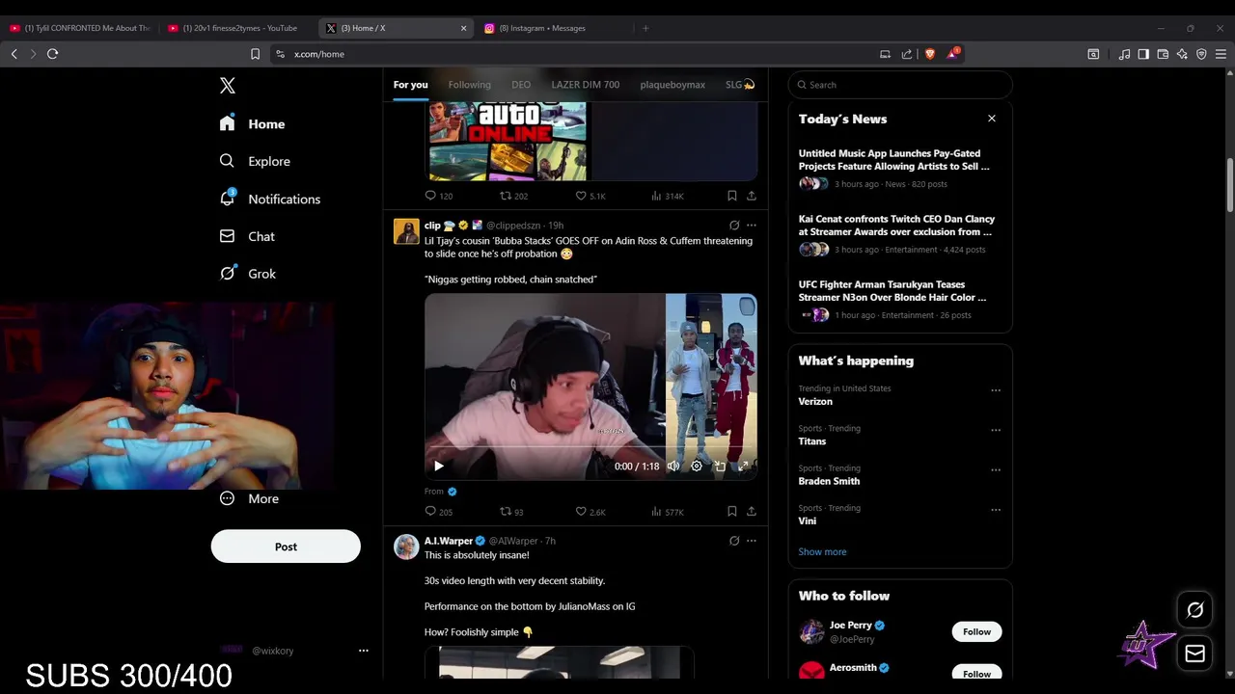Open Brave Rewards triangle icon
1235x694 pixels.
[952, 54]
